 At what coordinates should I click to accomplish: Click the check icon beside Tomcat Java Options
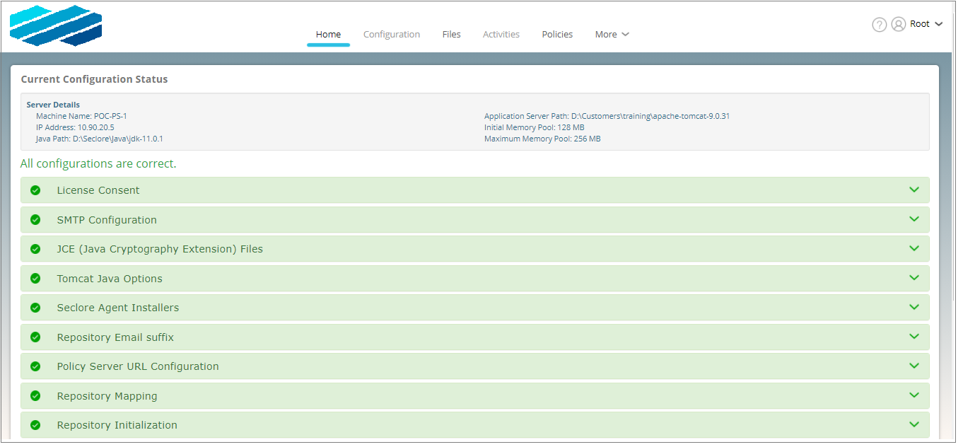[x=35, y=278]
